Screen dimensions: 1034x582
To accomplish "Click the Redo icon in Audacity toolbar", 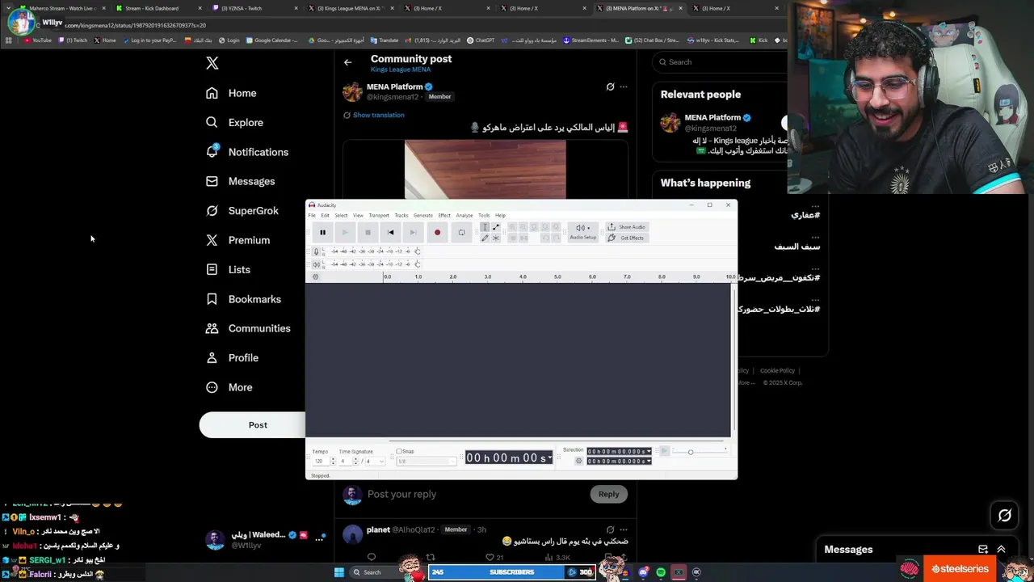I will tap(556, 238).
